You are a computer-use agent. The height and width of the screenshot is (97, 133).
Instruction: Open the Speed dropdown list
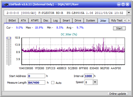click(x=95, y=82)
